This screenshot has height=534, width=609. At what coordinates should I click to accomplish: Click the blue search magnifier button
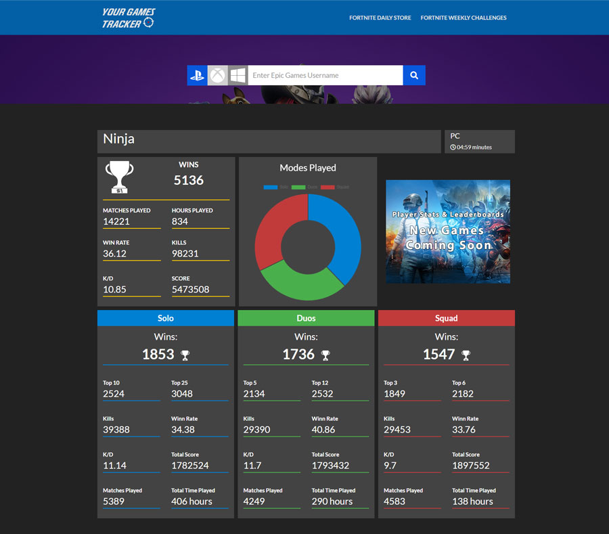pyautogui.click(x=414, y=75)
